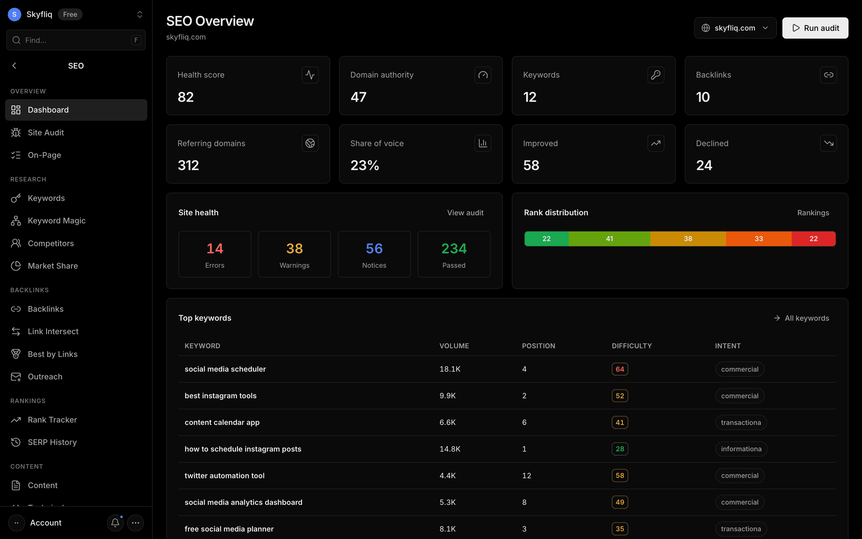
Task: Click the difficulty badge 64
Action: 620,369
